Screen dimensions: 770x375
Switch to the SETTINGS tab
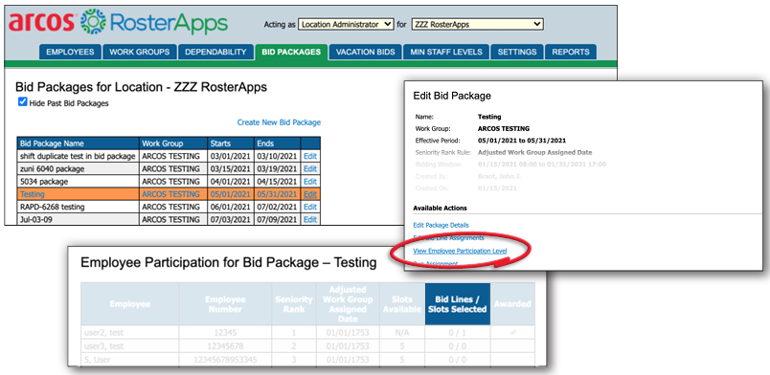(x=517, y=52)
